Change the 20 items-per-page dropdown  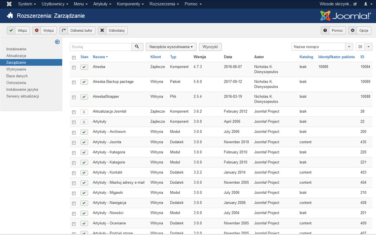pos(364,47)
